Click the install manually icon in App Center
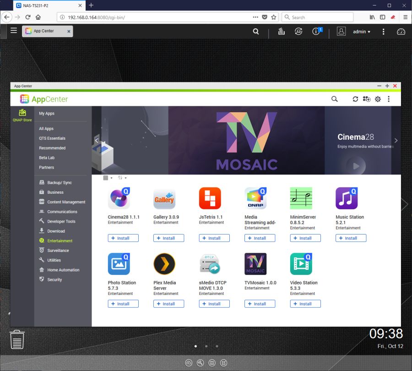Viewport: 412px width, 371px height. click(x=367, y=99)
